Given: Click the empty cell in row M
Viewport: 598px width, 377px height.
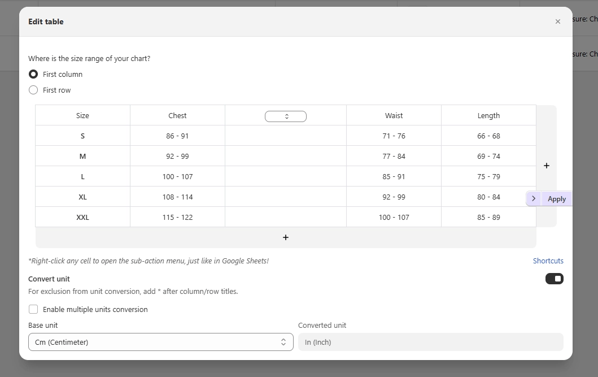Looking at the screenshot, I should (x=286, y=156).
